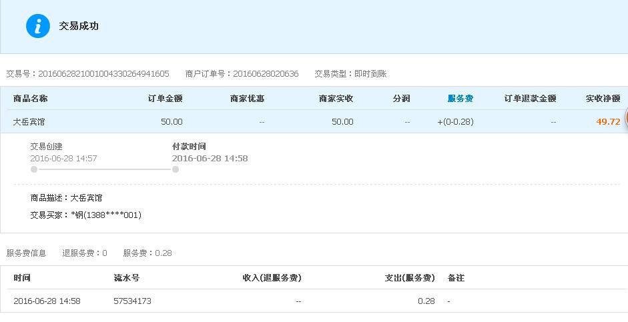
Task: Click the 时间 column header
Action: 22,277
